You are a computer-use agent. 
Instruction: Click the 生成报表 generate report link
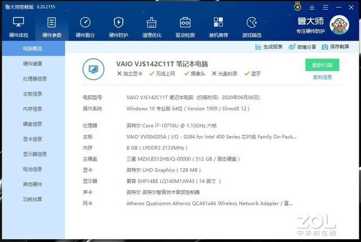point(270,47)
